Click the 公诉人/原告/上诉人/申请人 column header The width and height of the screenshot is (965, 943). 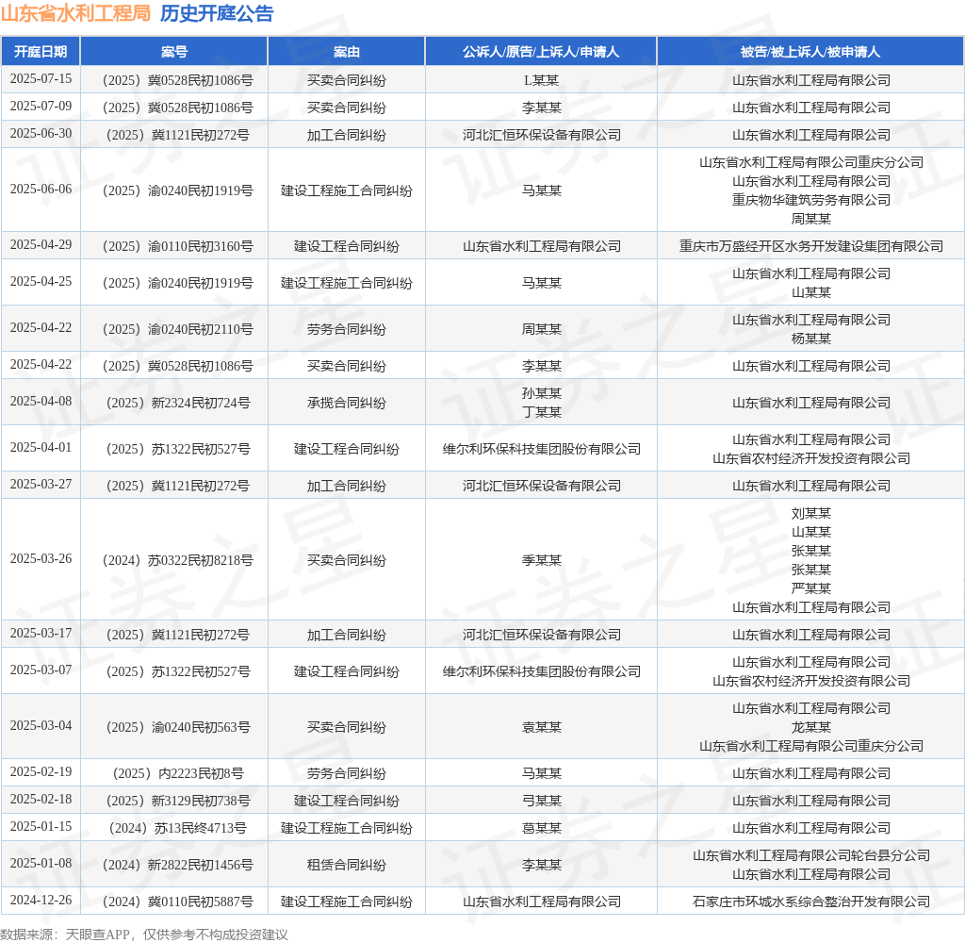pos(541,52)
